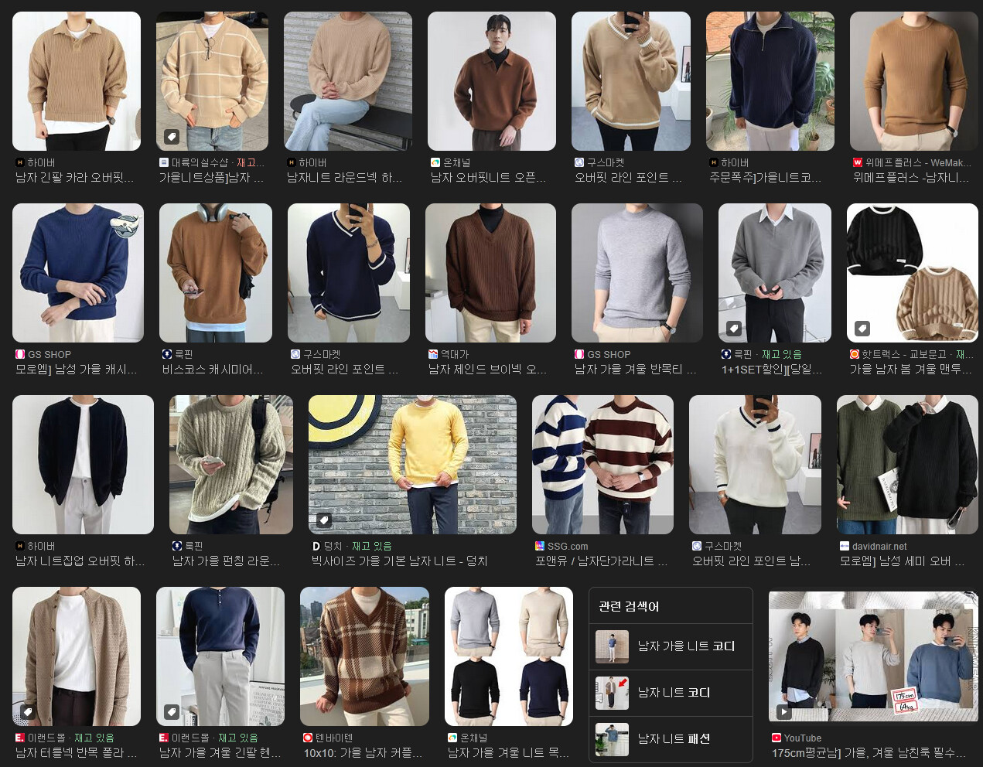Click the 대륙의실수샵 source favicon
This screenshot has width=983, height=767.
(164, 162)
